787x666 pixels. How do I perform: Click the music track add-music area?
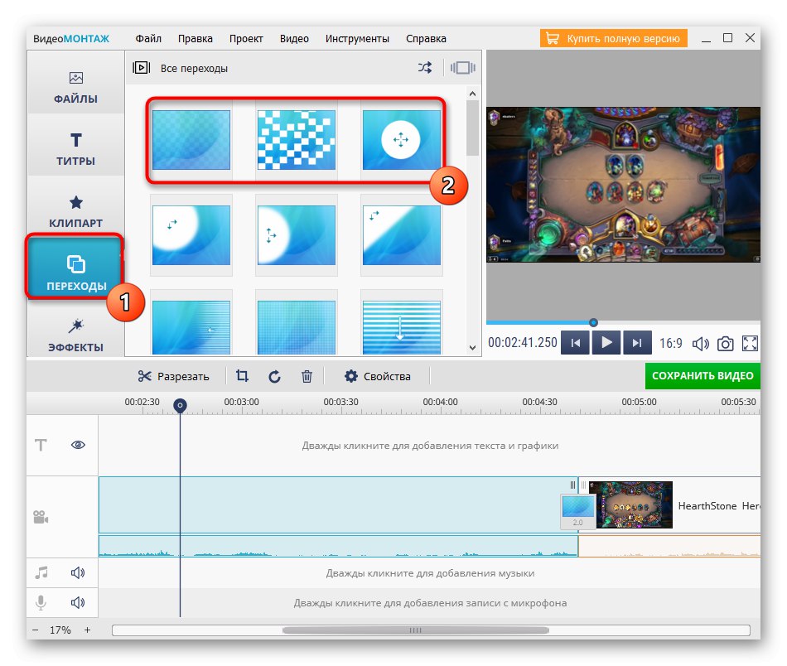click(430, 573)
